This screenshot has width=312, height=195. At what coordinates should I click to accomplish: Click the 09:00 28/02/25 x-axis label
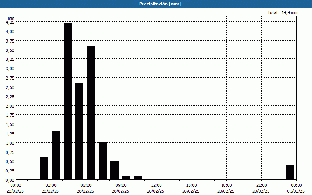[x=121, y=188]
